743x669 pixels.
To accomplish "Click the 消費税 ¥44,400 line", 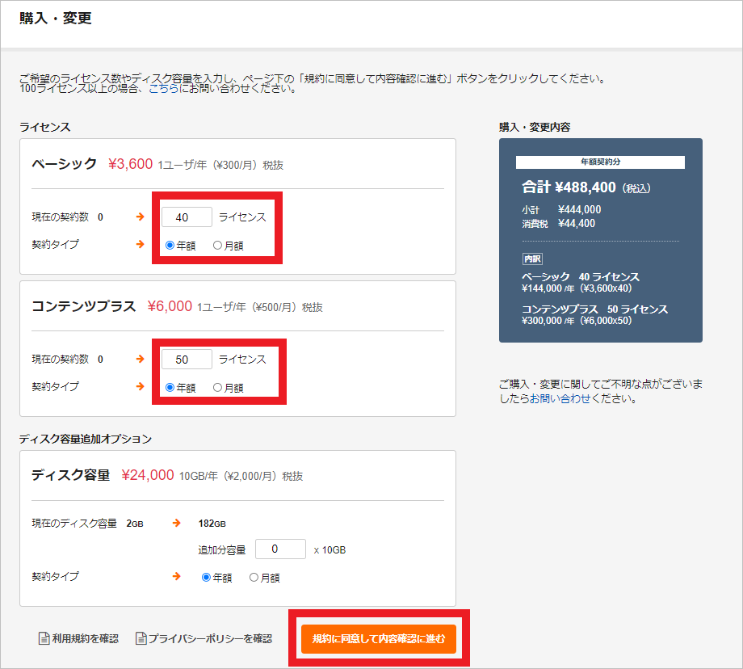I will [x=559, y=223].
